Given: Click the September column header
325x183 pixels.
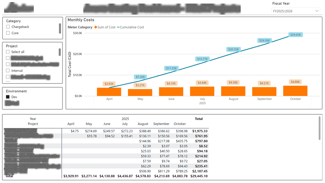Looking at the screenshot, I should 161,124.
